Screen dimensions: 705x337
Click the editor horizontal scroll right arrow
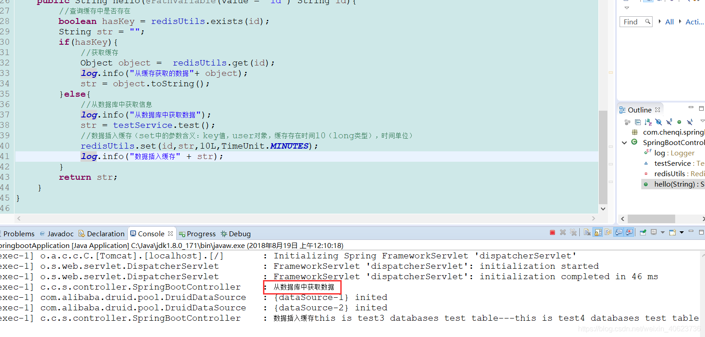pos(594,219)
